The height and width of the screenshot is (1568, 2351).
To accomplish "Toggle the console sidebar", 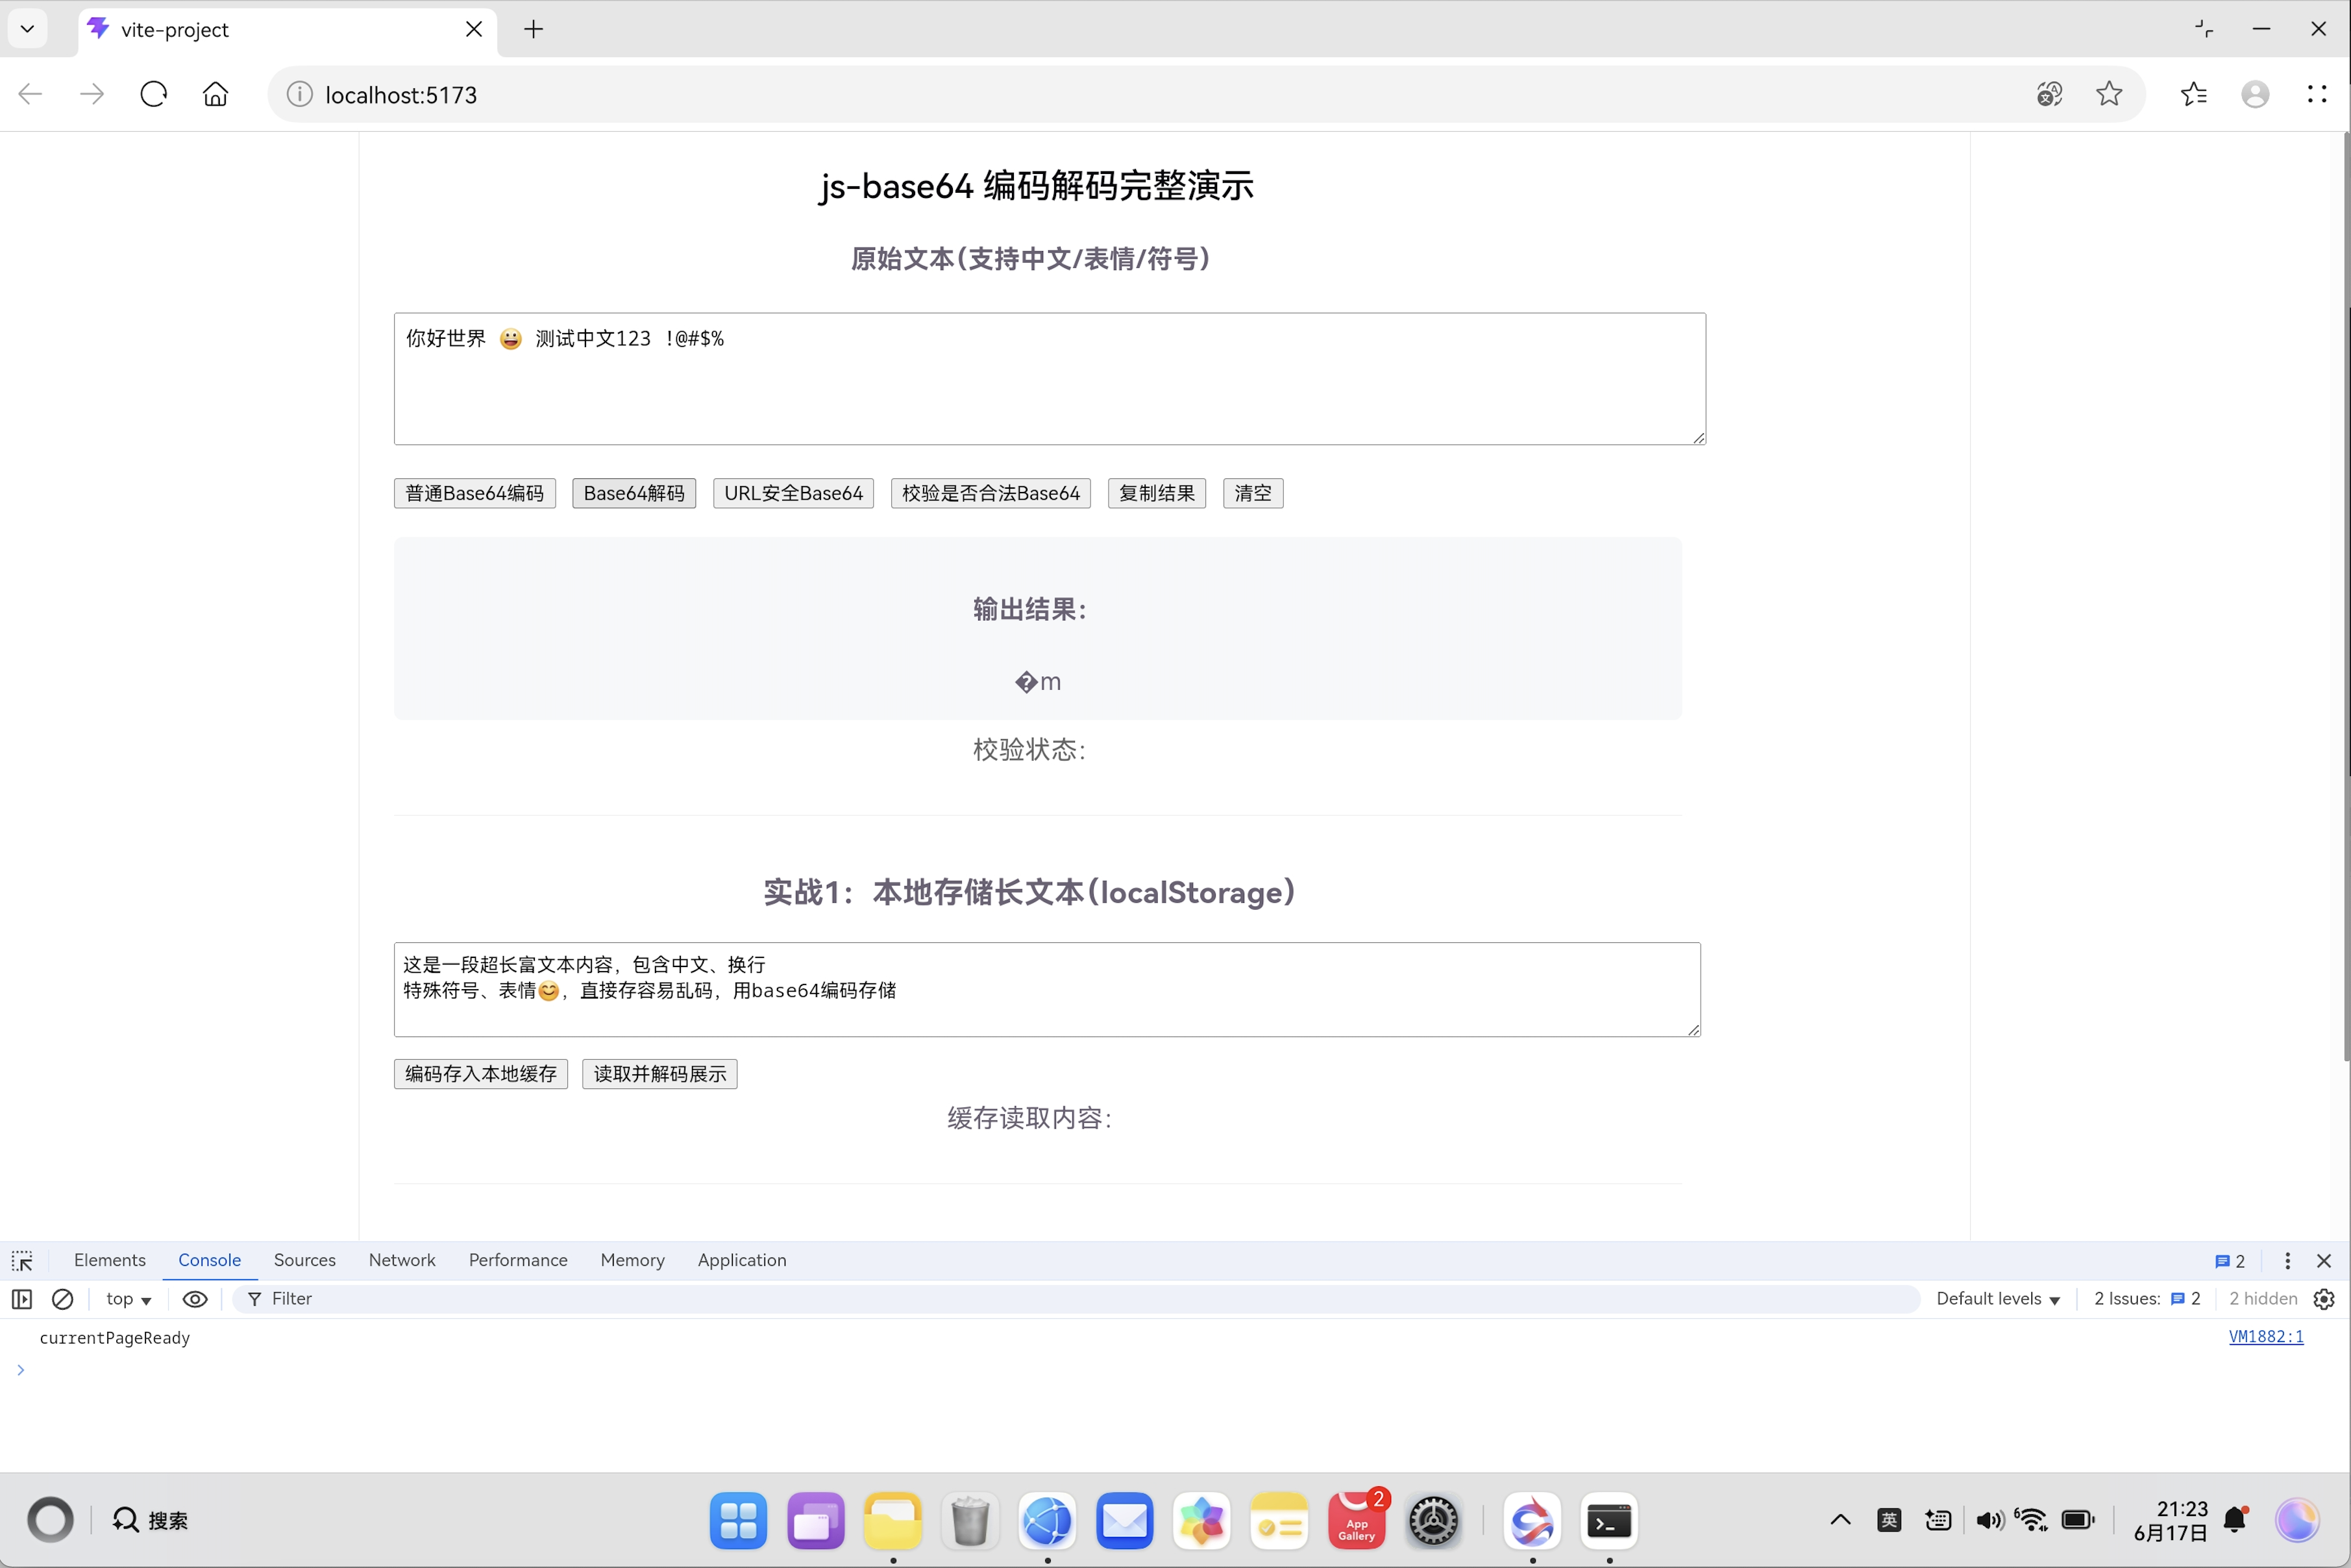I will point(22,1299).
